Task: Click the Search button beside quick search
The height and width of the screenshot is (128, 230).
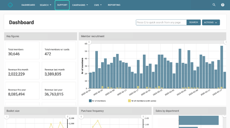Action: pos(194,22)
